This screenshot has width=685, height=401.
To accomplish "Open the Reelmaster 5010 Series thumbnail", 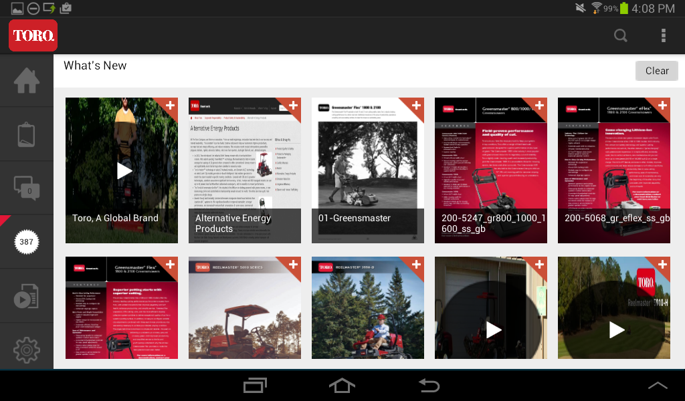I will click(x=245, y=308).
